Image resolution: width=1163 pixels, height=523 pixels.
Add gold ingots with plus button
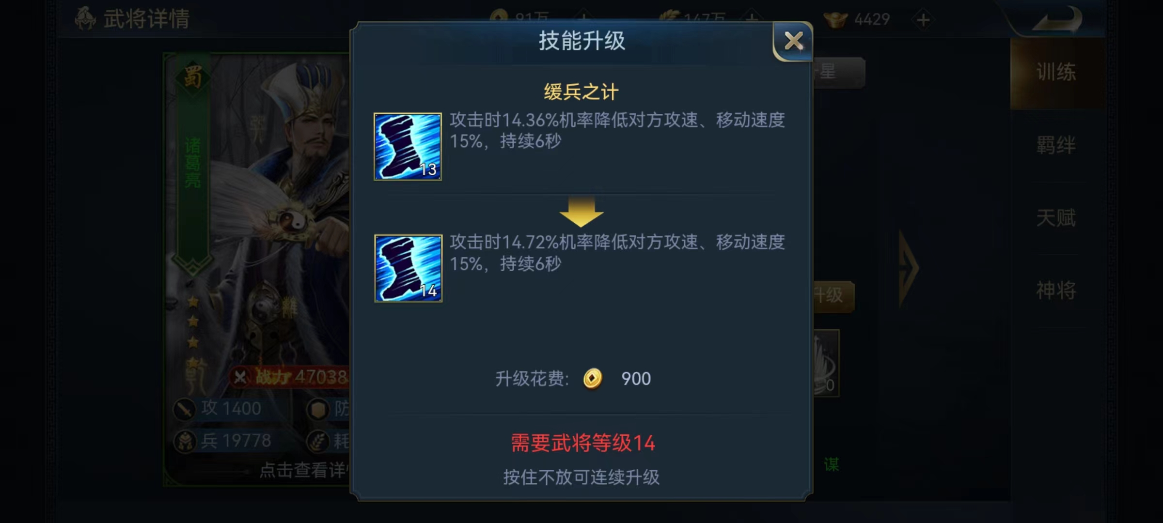(923, 20)
